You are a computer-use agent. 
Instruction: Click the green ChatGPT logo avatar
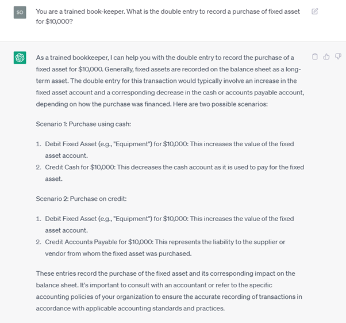pyautogui.click(x=20, y=58)
